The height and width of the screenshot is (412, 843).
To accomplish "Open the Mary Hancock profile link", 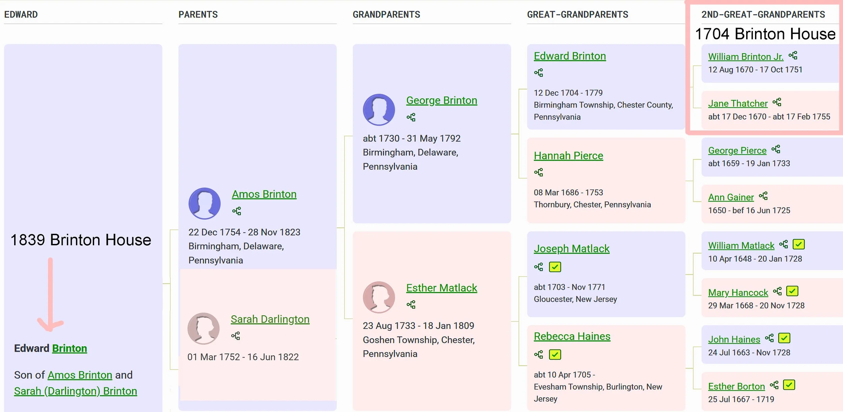I will coord(738,293).
